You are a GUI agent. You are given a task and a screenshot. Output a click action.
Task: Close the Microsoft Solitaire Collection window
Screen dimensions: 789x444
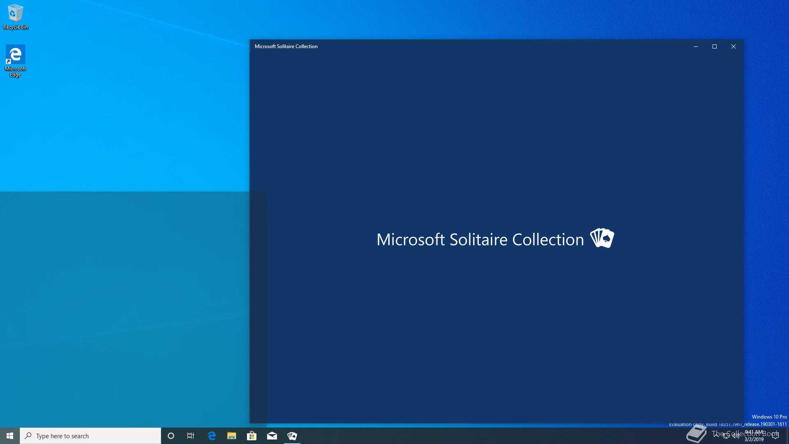tap(734, 46)
